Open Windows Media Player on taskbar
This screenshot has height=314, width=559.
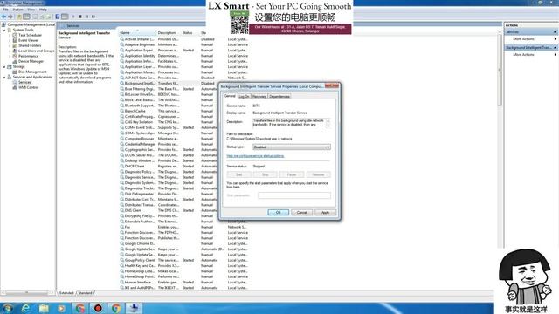tap(62, 308)
